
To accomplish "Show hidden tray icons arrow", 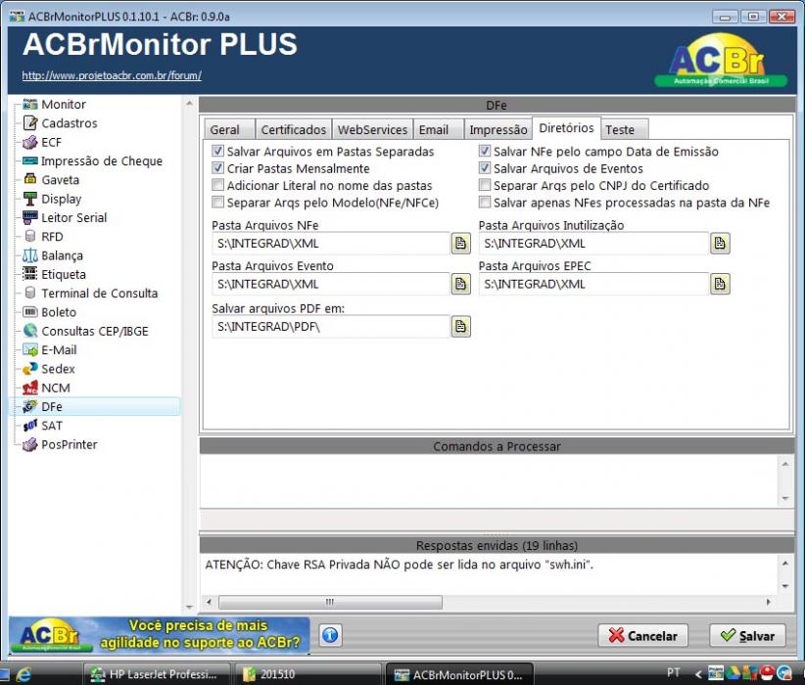I will tap(698, 673).
